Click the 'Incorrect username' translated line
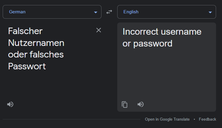The height and width of the screenshot is (128, 222). pyautogui.click(x=162, y=31)
